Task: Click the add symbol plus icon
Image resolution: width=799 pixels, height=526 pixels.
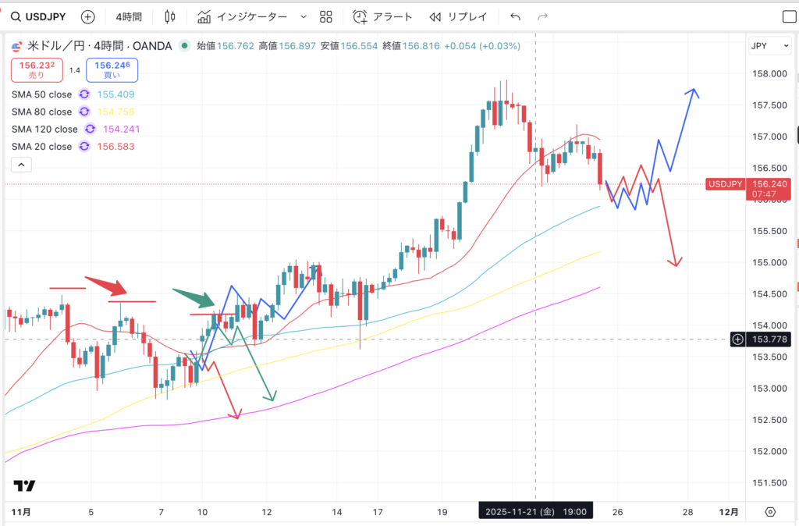Action: [88, 16]
